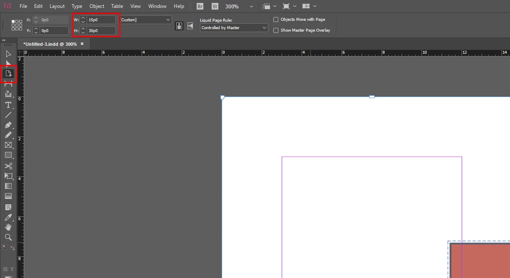510x278 pixels.
Task: Click the red rectangle on the page
Action: [x=480, y=261]
